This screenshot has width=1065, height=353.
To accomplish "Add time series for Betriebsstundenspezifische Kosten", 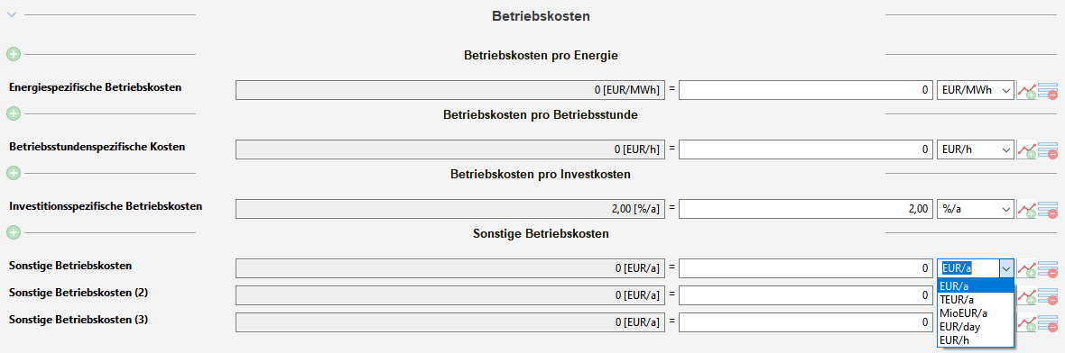I will (x=1026, y=149).
